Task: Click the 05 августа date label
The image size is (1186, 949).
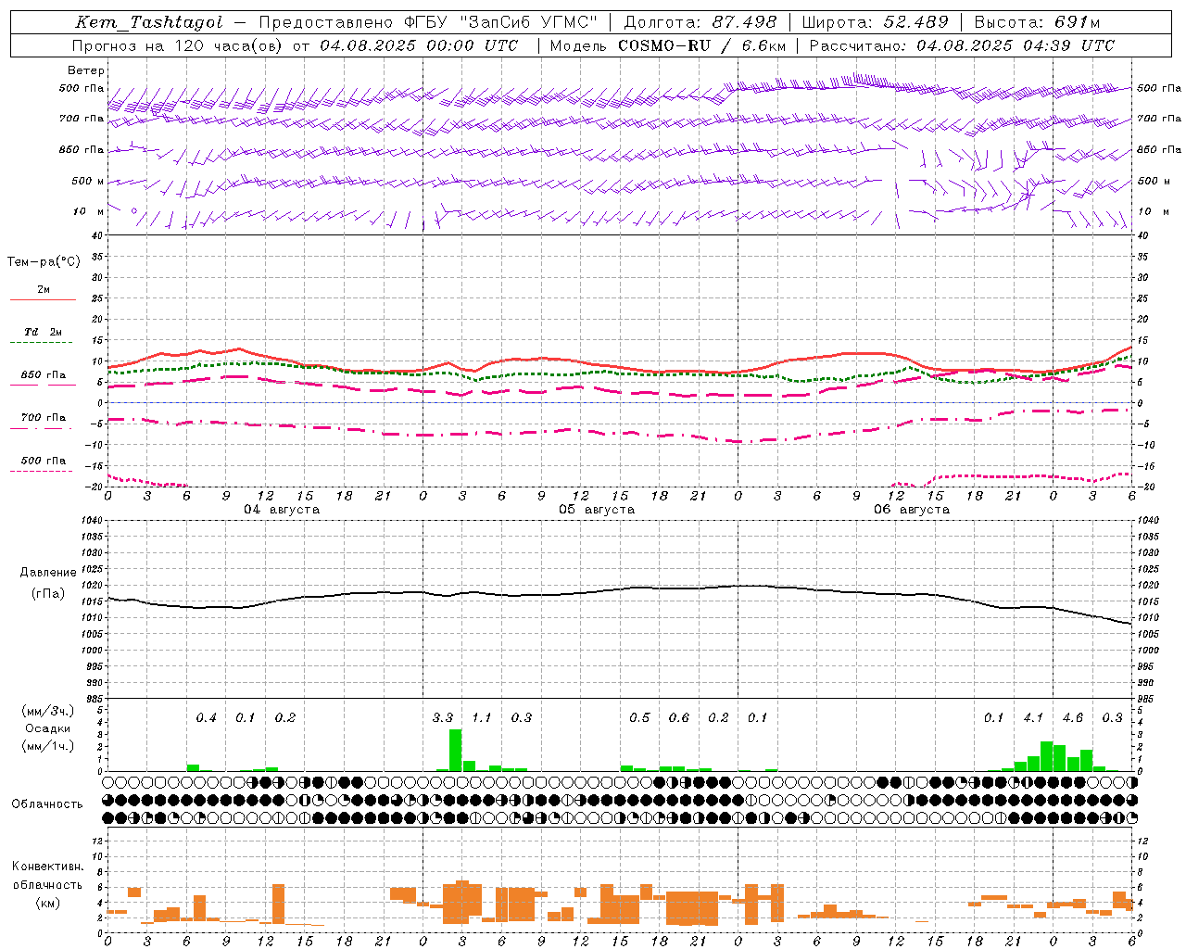Action: 597,510
